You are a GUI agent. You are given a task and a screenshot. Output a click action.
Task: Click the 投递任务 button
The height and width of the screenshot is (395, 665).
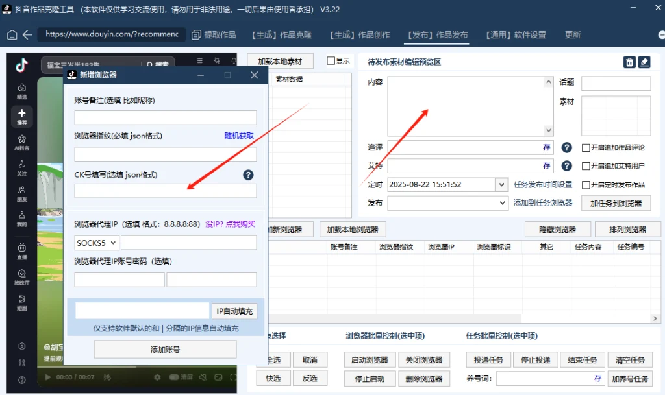click(x=488, y=360)
